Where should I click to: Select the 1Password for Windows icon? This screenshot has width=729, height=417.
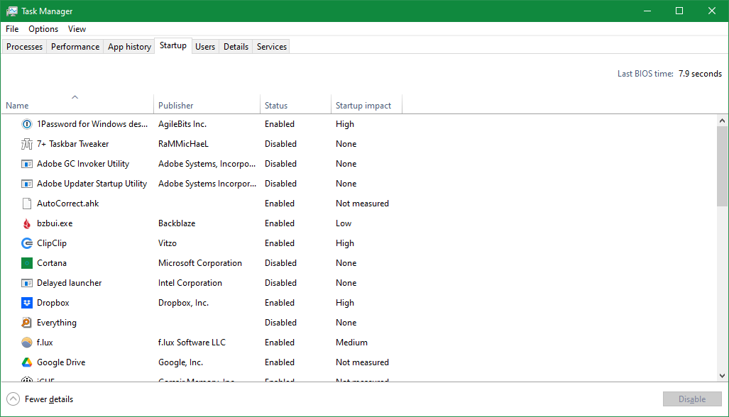click(x=26, y=123)
